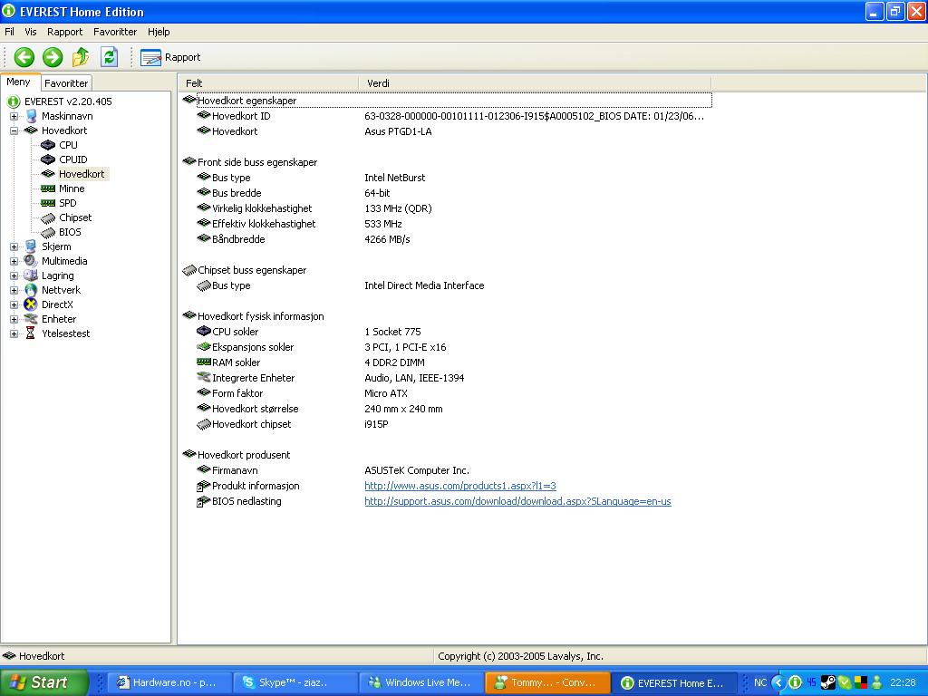The height and width of the screenshot is (696, 928).
Task: Click the Chipset icon in the tree
Action: coord(48,217)
